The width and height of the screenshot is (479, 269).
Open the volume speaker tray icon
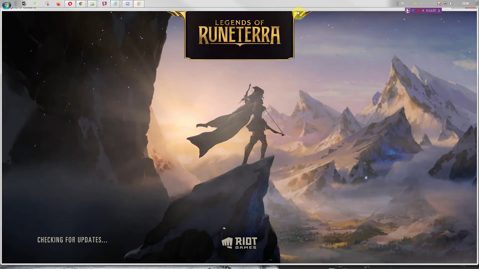pyautogui.click(x=451, y=4)
